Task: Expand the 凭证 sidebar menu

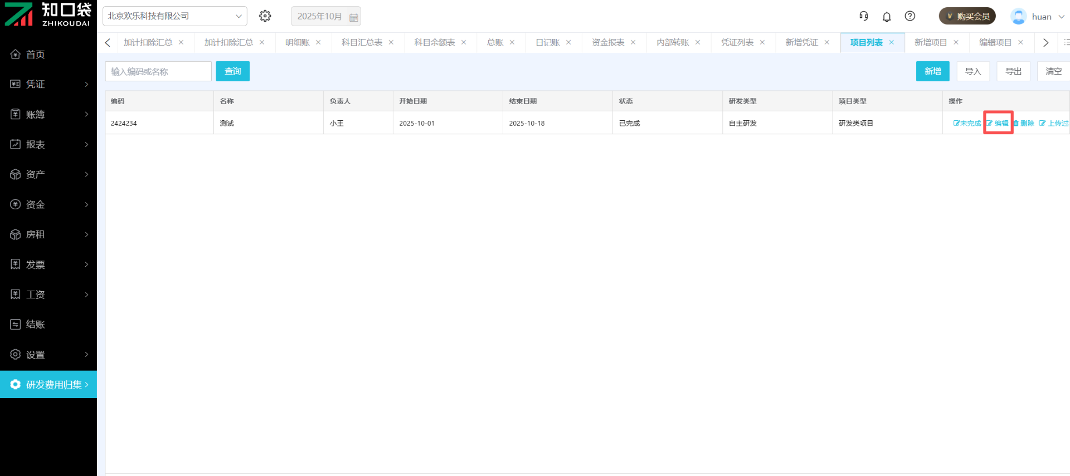Action: coord(48,84)
